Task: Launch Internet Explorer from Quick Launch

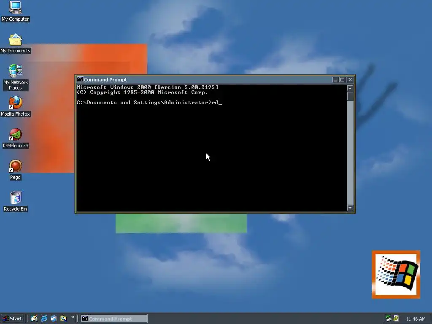Action: [44, 319]
